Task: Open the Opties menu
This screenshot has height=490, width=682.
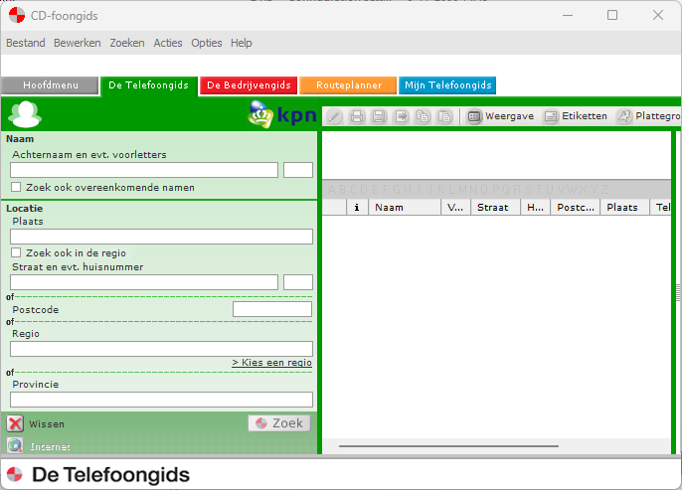Action: [x=207, y=43]
